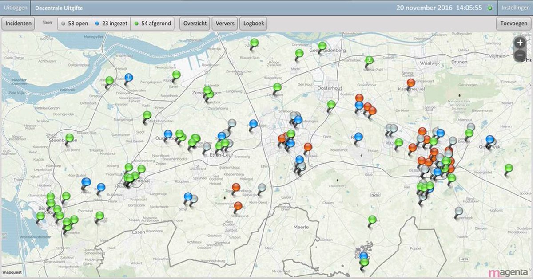The width and height of the screenshot is (533, 279).
Task: Select the blue pin near Heerle
Action: click(x=87, y=182)
